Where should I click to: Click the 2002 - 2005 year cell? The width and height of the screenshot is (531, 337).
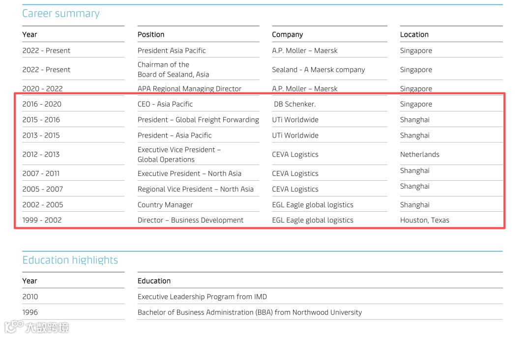(43, 205)
